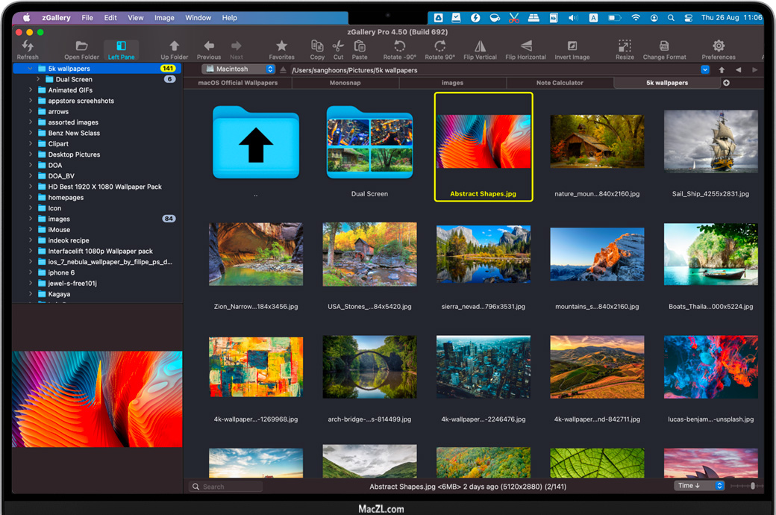Click the Invert Image icon
Image resolution: width=776 pixels, height=515 pixels.
(x=572, y=46)
